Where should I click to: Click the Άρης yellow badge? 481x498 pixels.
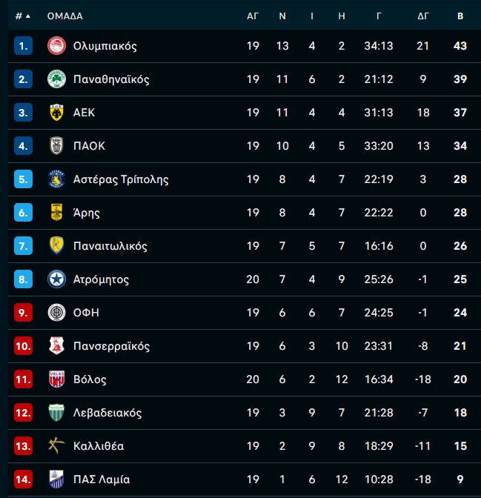click(x=56, y=212)
